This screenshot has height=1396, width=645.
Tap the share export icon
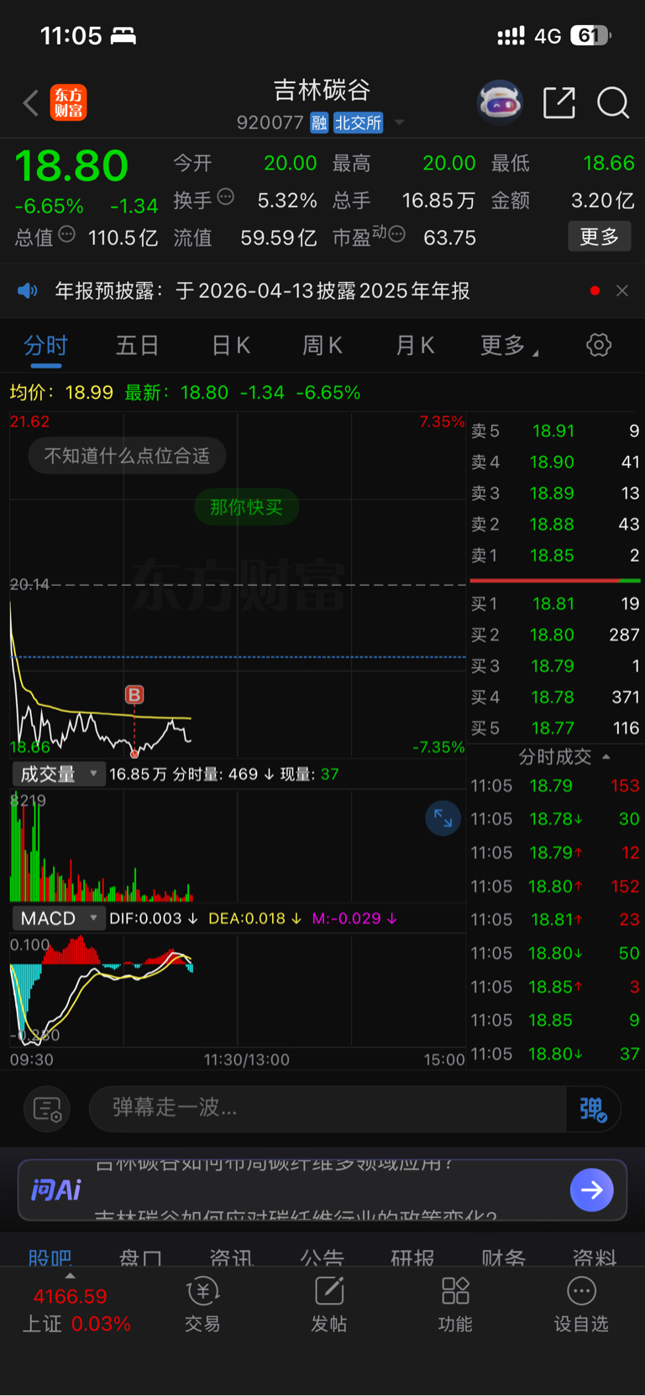pyautogui.click(x=559, y=103)
